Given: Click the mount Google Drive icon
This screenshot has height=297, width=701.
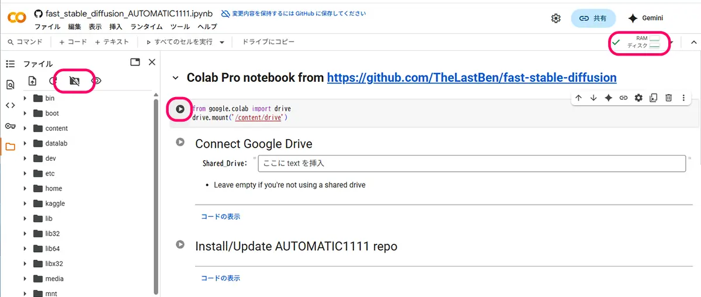Looking at the screenshot, I should pos(75,81).
